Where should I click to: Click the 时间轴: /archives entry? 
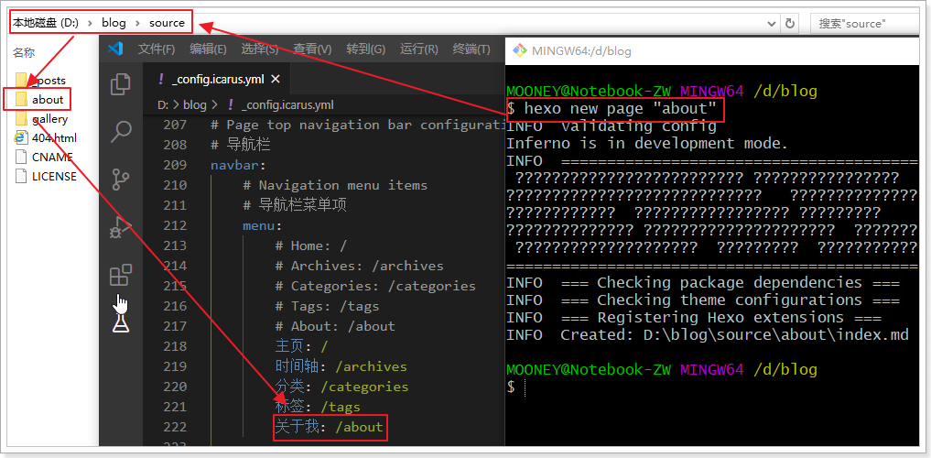pos(341,366)
